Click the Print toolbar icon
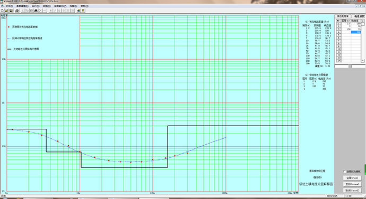The image size is (366, 199). tap(17, 11)
